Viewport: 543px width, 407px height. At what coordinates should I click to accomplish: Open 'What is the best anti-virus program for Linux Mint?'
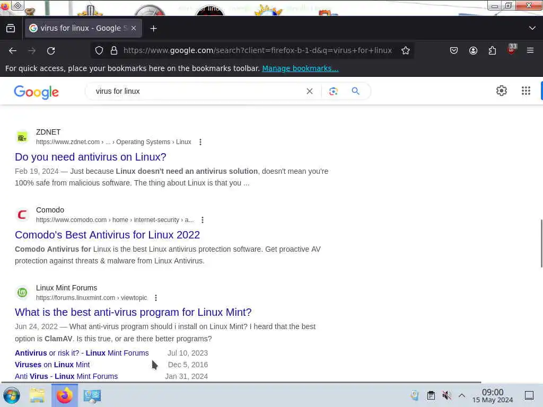(x=133, y=312)
